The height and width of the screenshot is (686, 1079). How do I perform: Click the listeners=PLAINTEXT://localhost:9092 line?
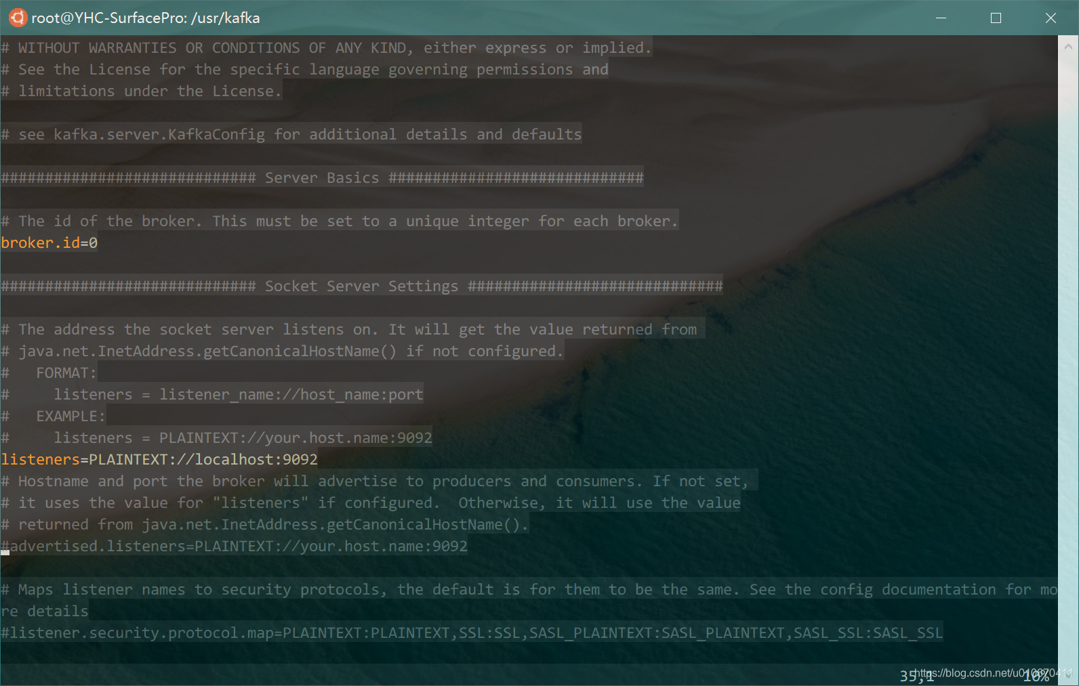(159, 459)
